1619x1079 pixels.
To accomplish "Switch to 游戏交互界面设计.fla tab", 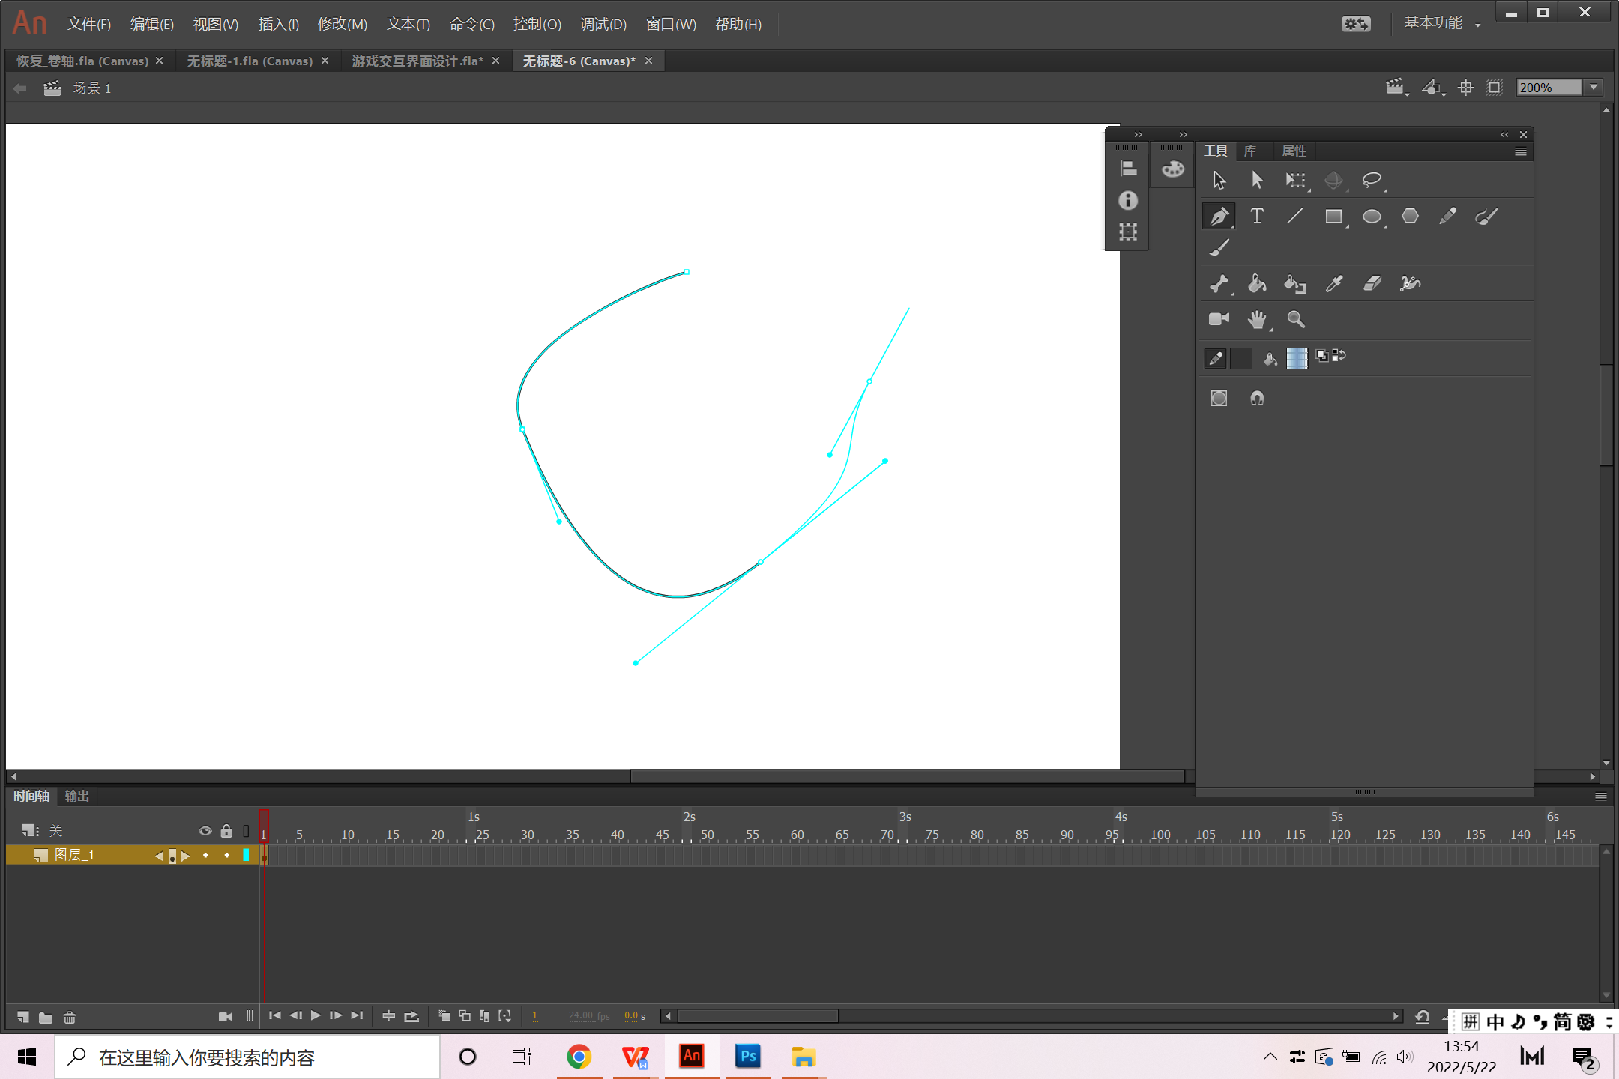I will click(x=417, y=61).
